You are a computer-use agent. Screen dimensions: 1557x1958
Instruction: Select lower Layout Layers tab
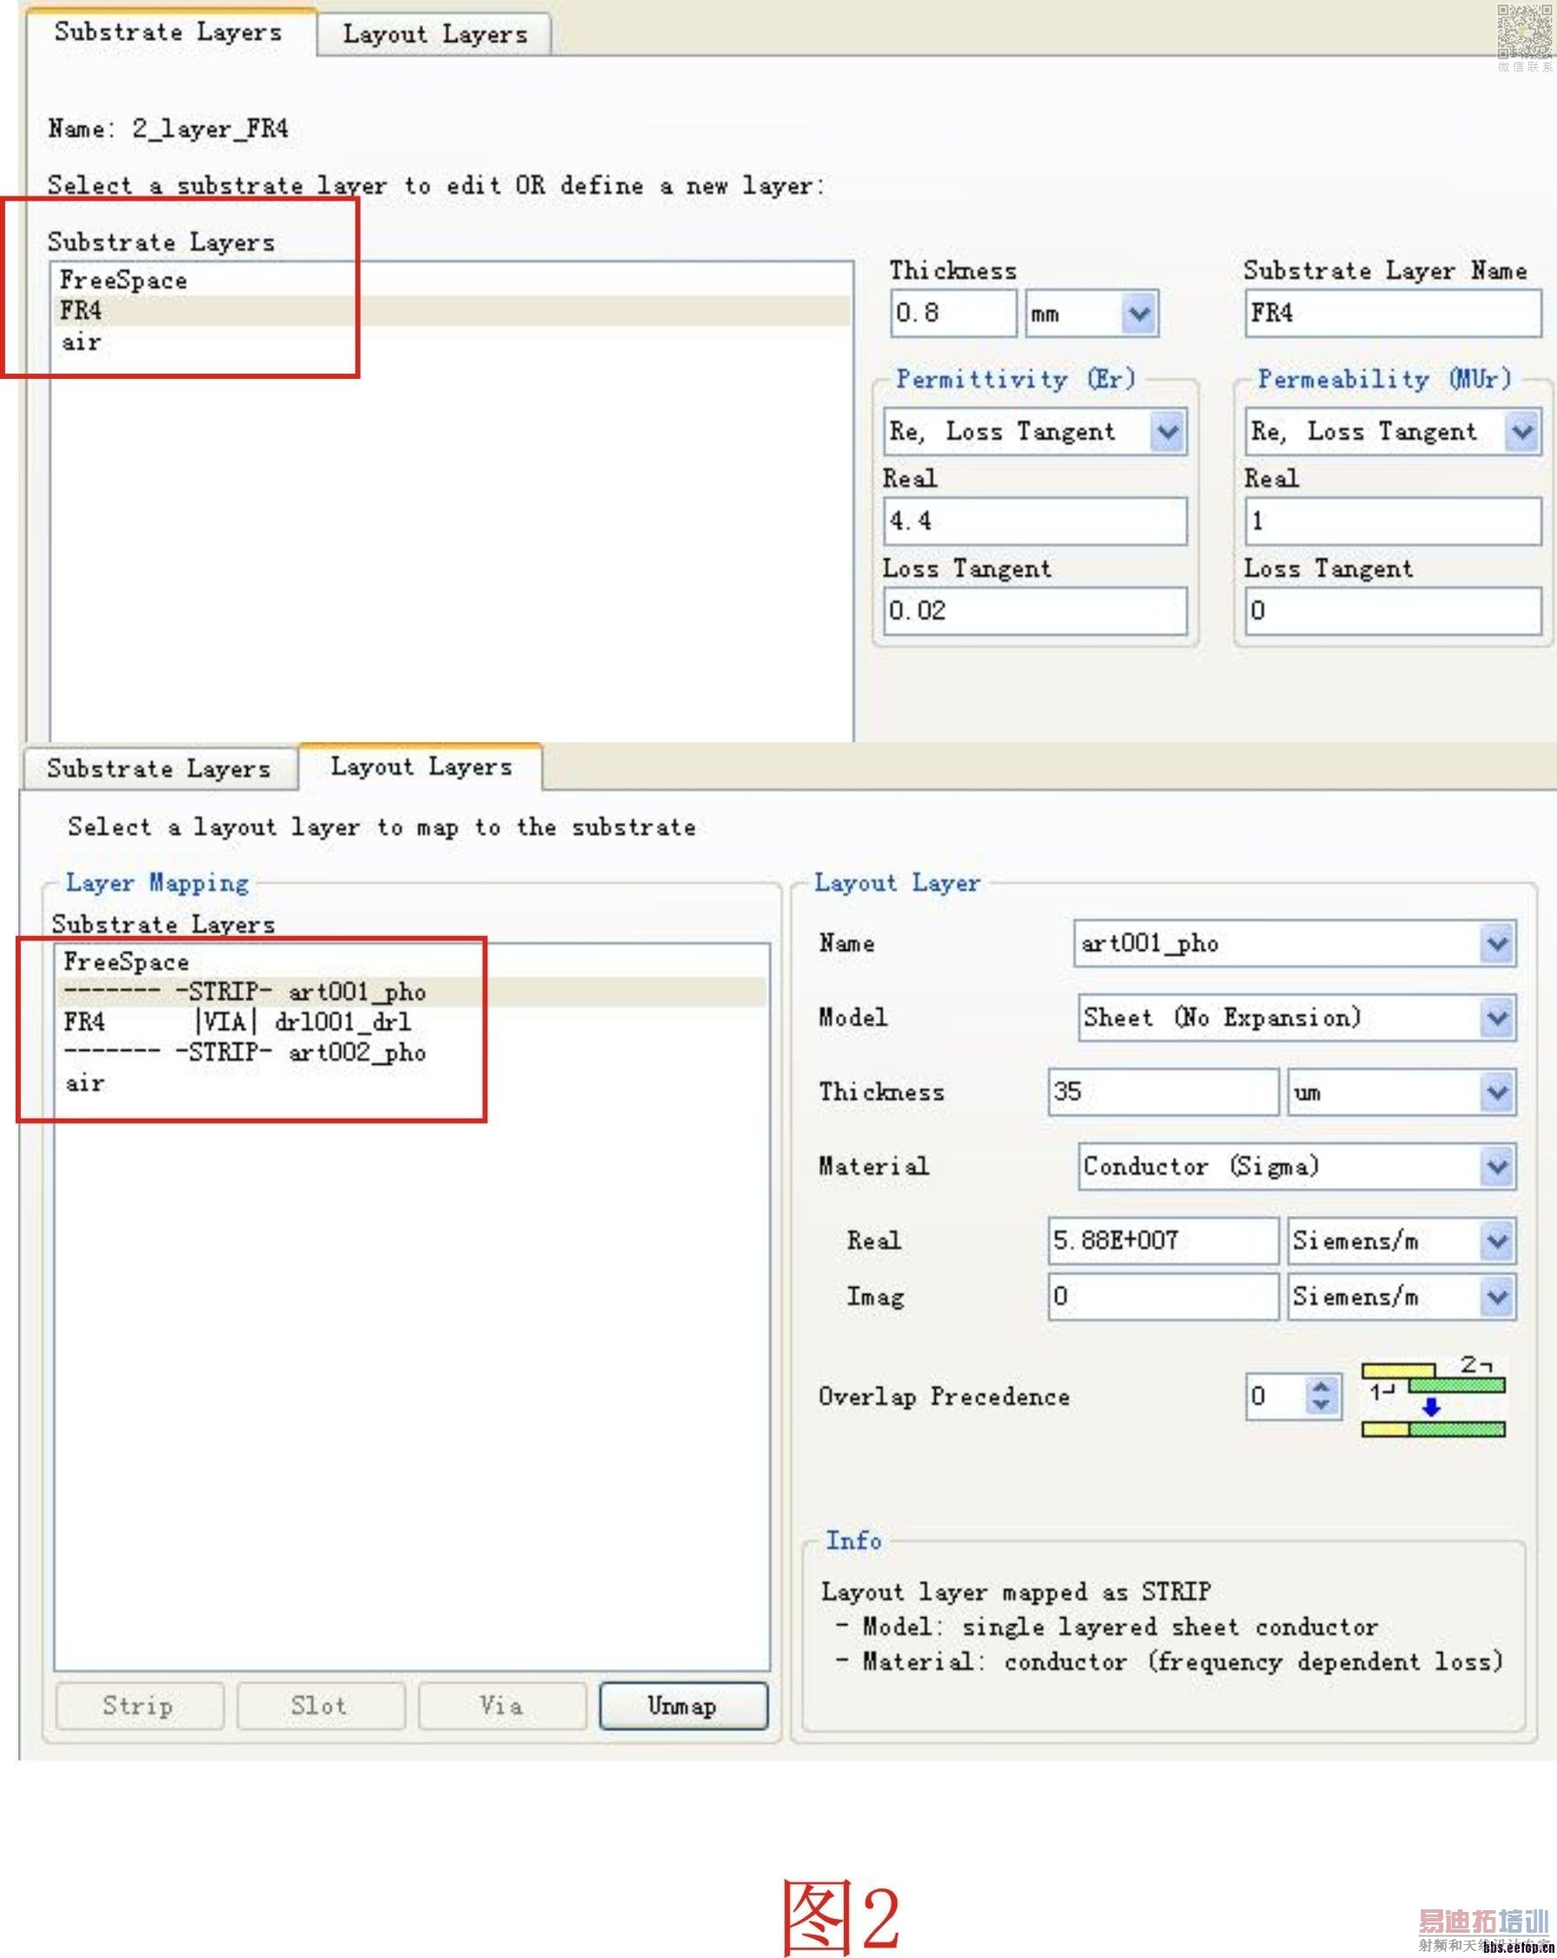tap(421, 767)
